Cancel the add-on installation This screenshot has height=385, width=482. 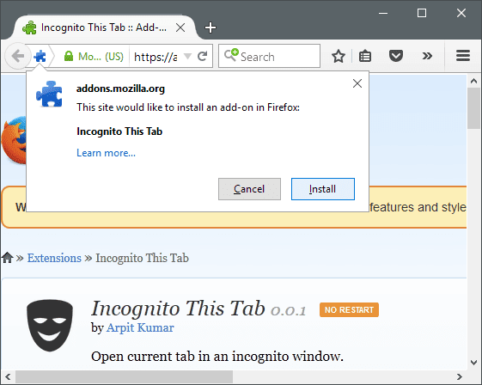[x=249, y=189]
